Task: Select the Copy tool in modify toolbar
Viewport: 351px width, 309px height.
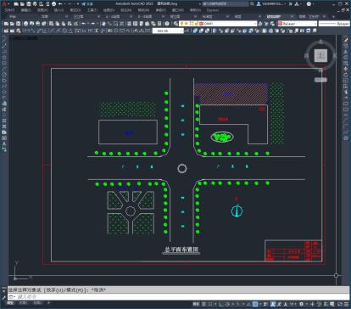Action: pyautogui.click(x=346, y=46)
